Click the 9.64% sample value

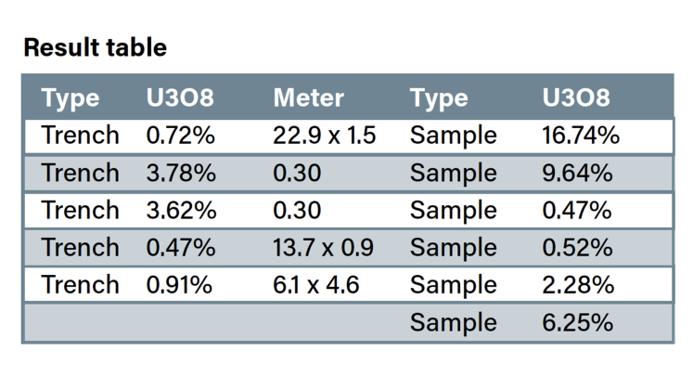tap(576, 173)
